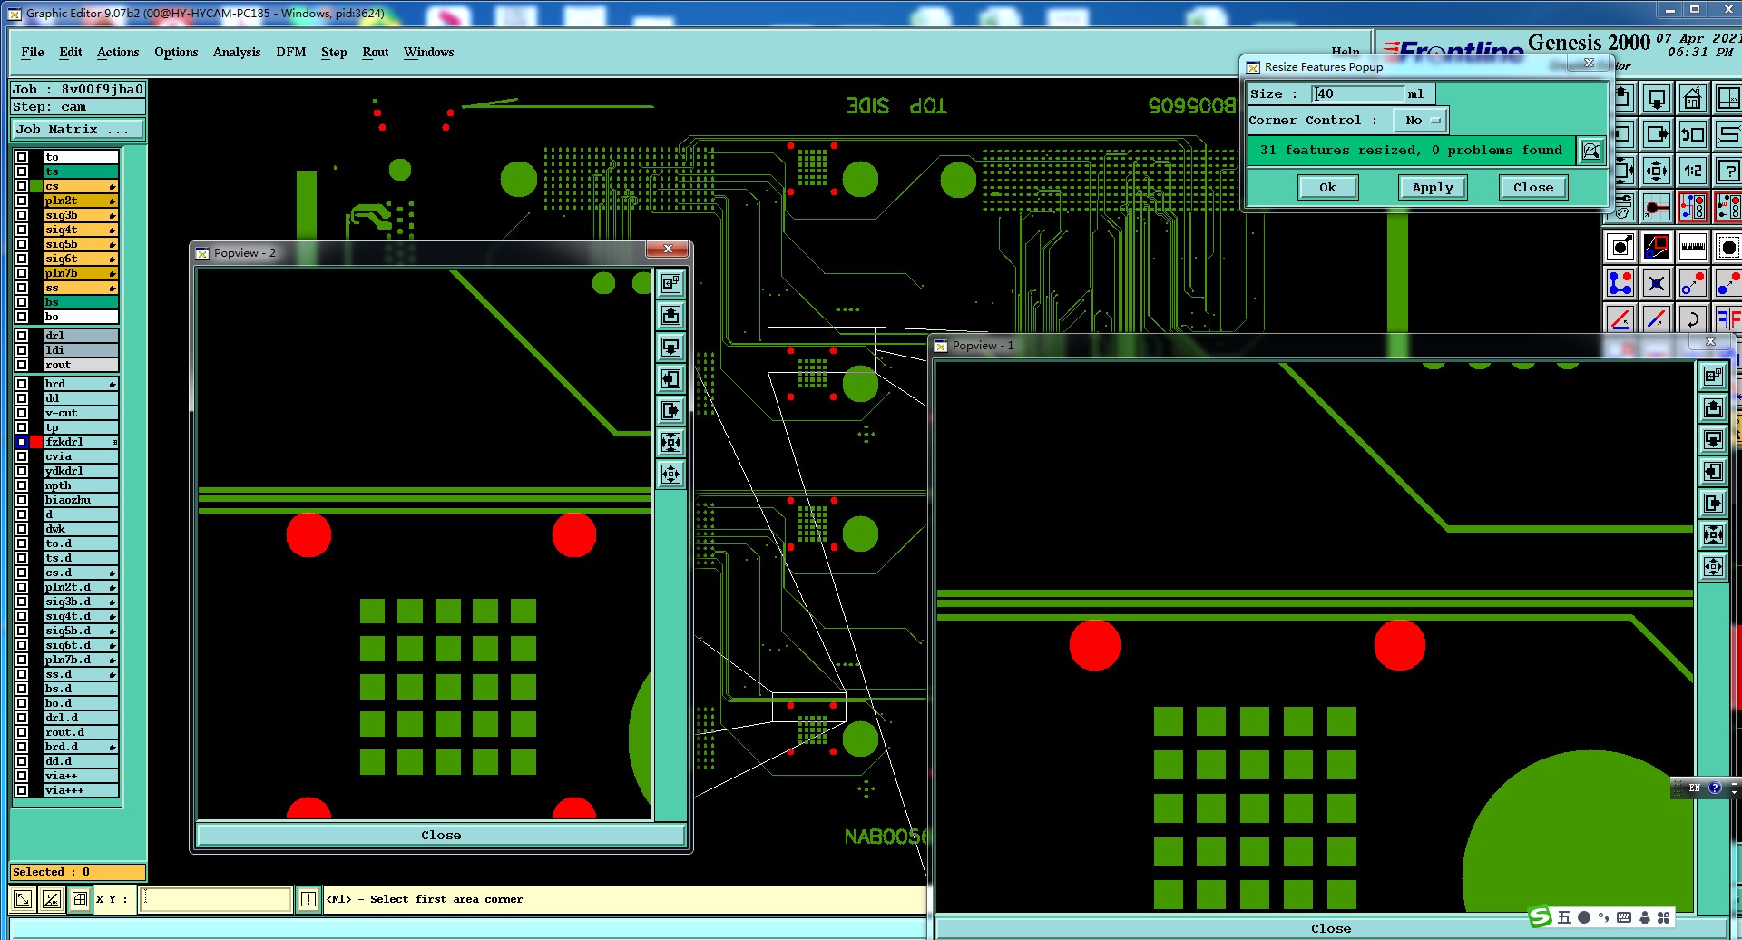Click the previous view icon in main toolbar

coord(1692,134)
